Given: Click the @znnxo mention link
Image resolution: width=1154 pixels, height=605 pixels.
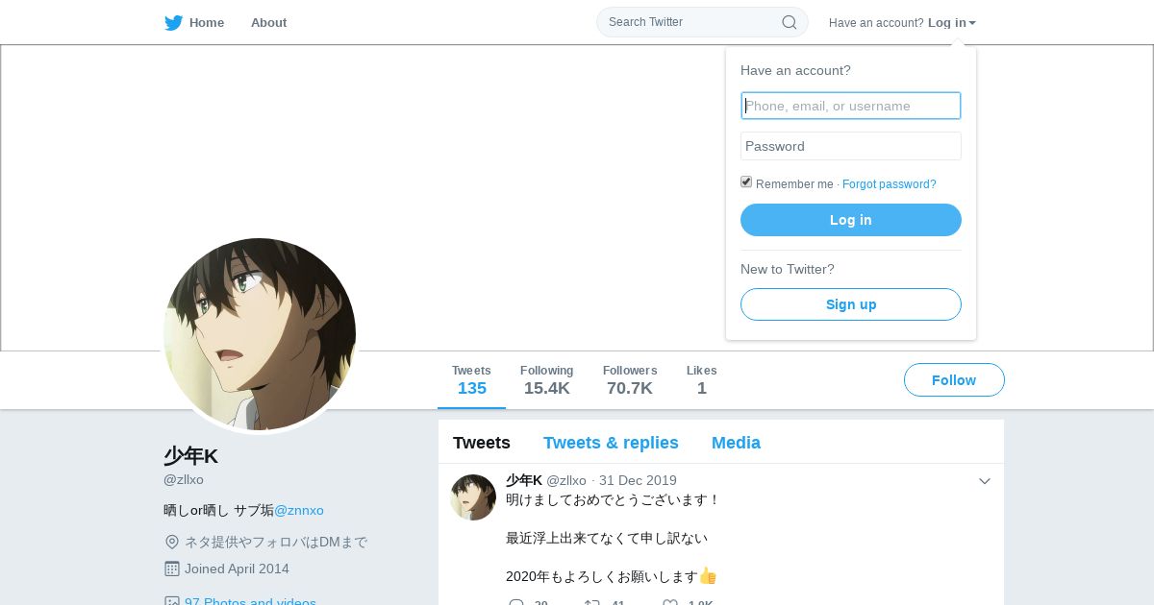Looking at the screenshot, I should coord(299,511).
